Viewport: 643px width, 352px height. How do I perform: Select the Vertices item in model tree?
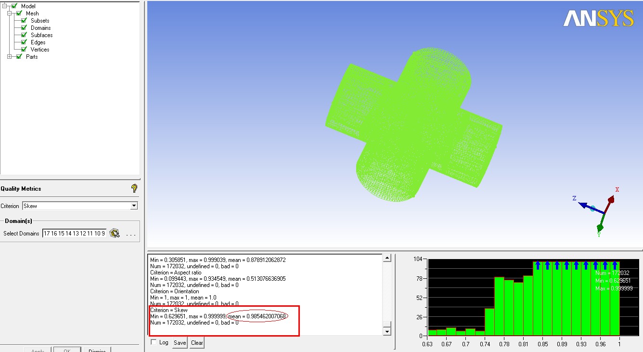point(40,50)
